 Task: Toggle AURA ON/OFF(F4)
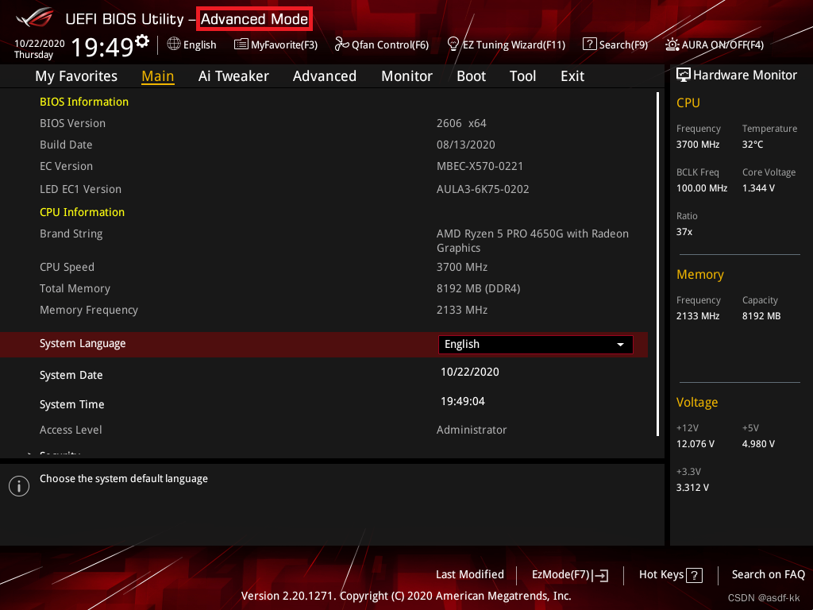click(x=715, y=44)
